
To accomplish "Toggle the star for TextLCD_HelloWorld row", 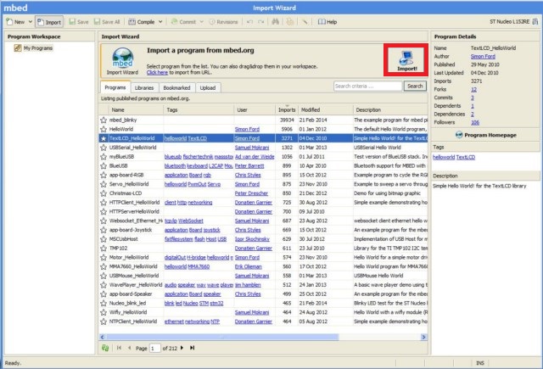I will [x=104, y=138].
